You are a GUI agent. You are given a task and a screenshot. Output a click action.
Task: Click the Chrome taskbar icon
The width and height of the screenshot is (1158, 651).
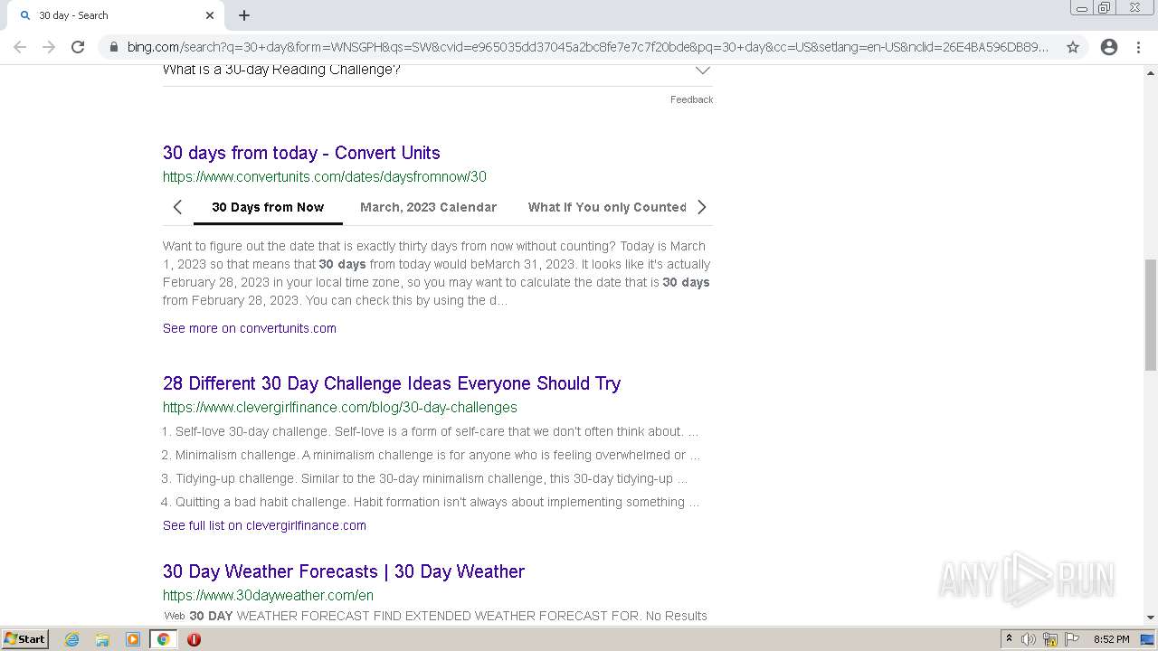[163, 639]
